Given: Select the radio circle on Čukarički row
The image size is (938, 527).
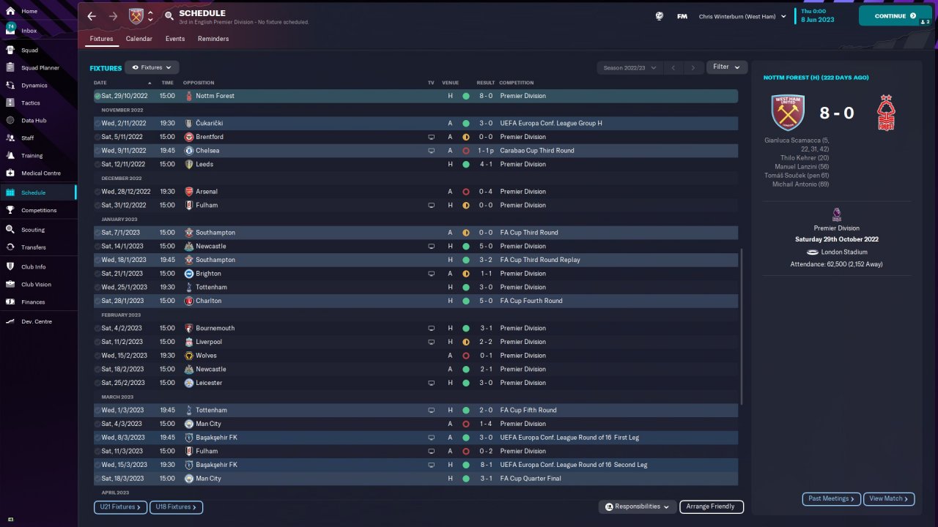Looking at the screenshot, I should (x=97, y=124).
